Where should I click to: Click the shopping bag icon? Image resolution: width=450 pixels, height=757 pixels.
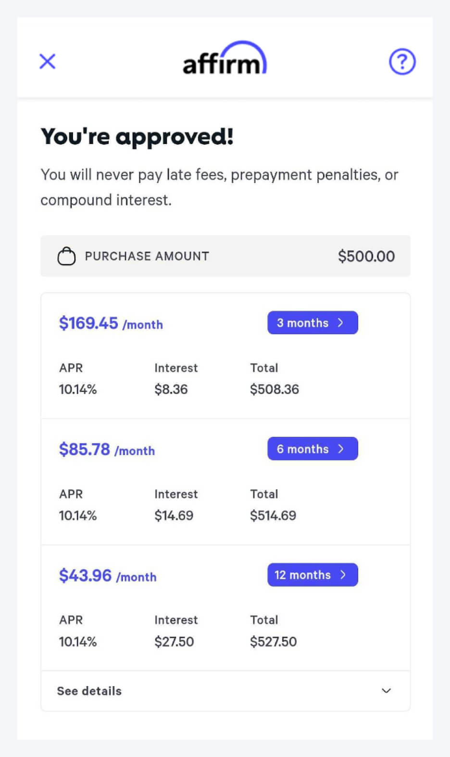(x=66, y=256)
